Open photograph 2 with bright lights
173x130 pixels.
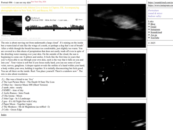point(117,75)
